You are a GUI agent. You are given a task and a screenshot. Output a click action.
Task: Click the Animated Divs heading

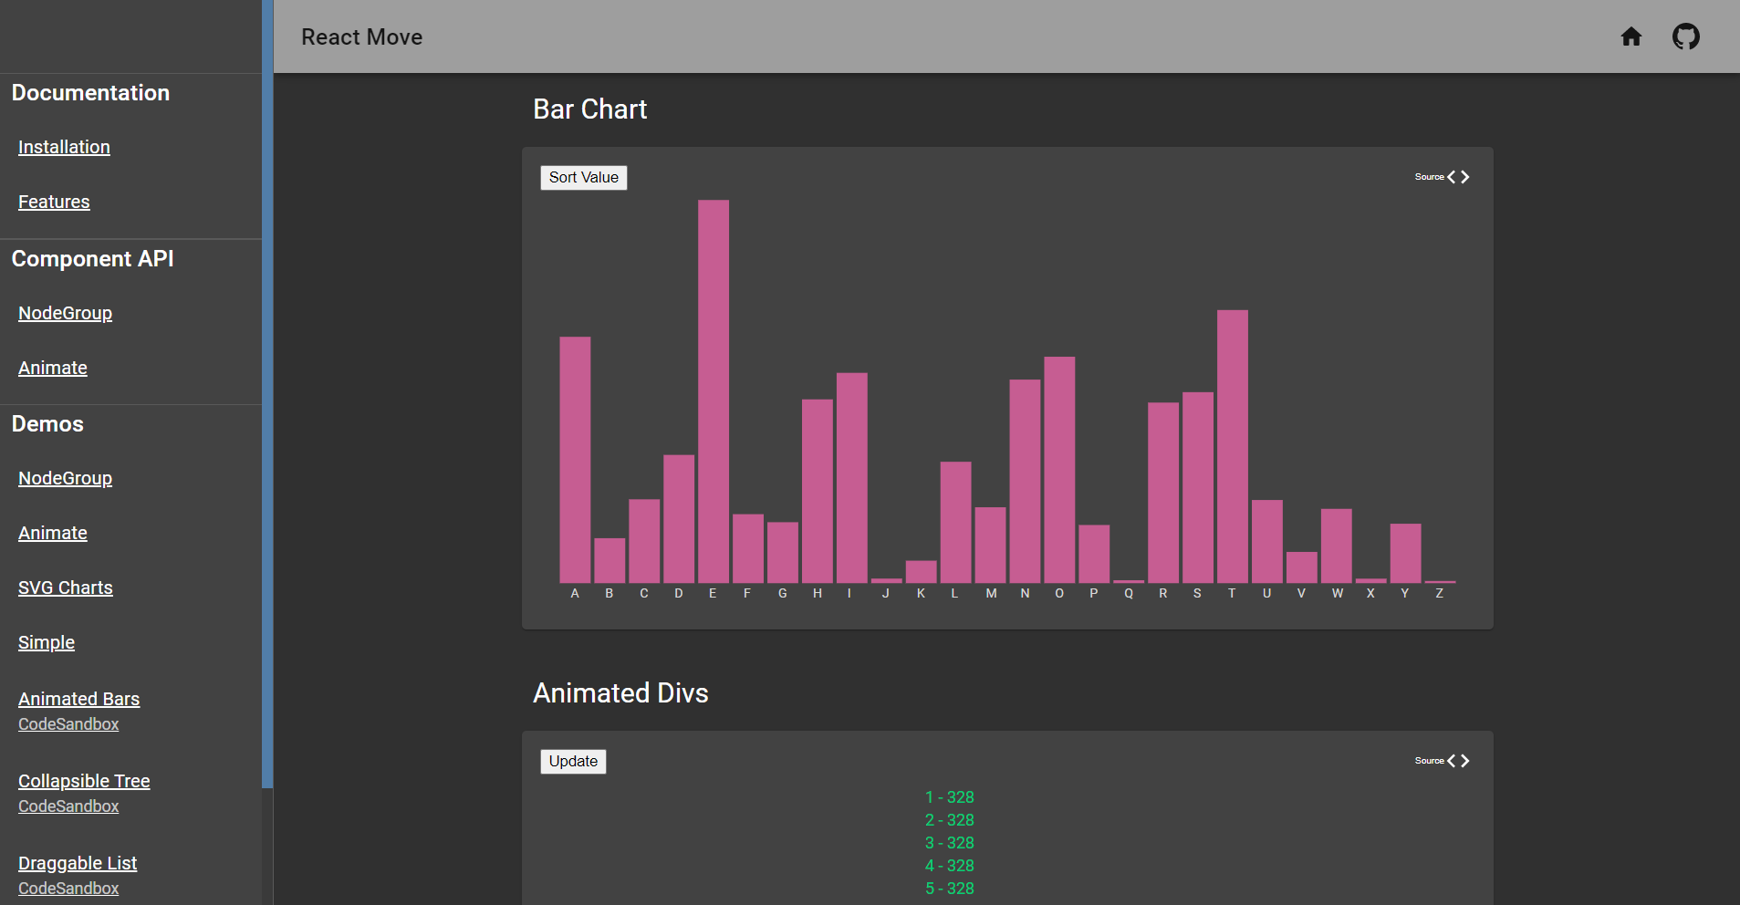[x=620, y=693]
